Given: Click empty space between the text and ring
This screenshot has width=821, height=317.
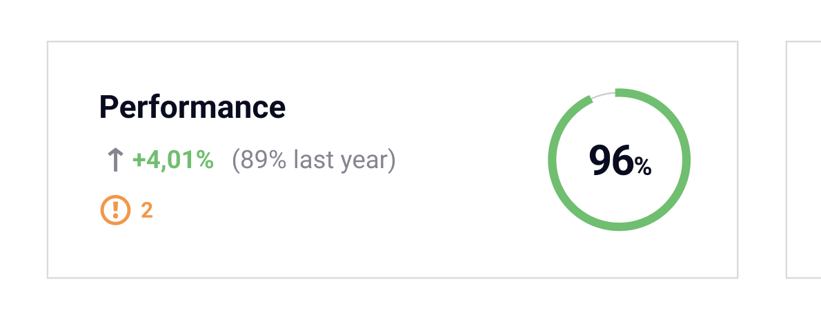Looking at the screenshot, I should tap(469, 160).
